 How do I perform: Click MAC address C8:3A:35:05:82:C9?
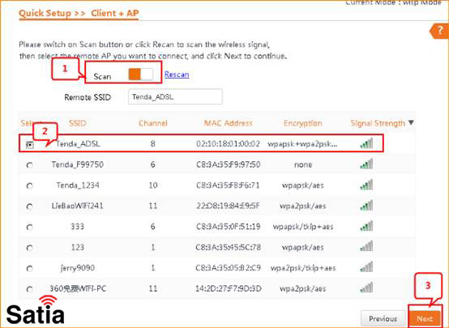[229, 268]
